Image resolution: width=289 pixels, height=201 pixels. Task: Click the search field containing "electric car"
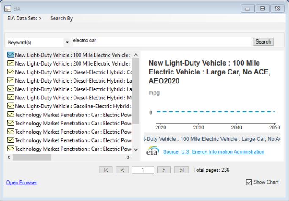pos(161,41)
